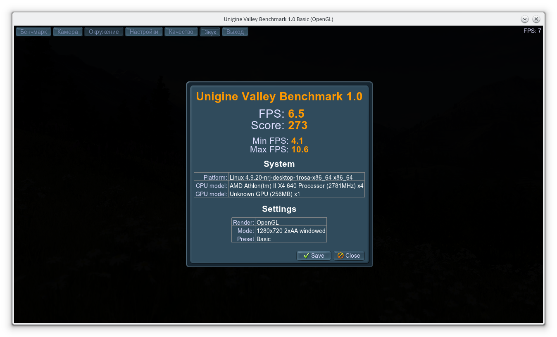The width and height of the screenshot is (557, 337).
Task: Toggle the Звук sound button
Action: tap(210, 32)
